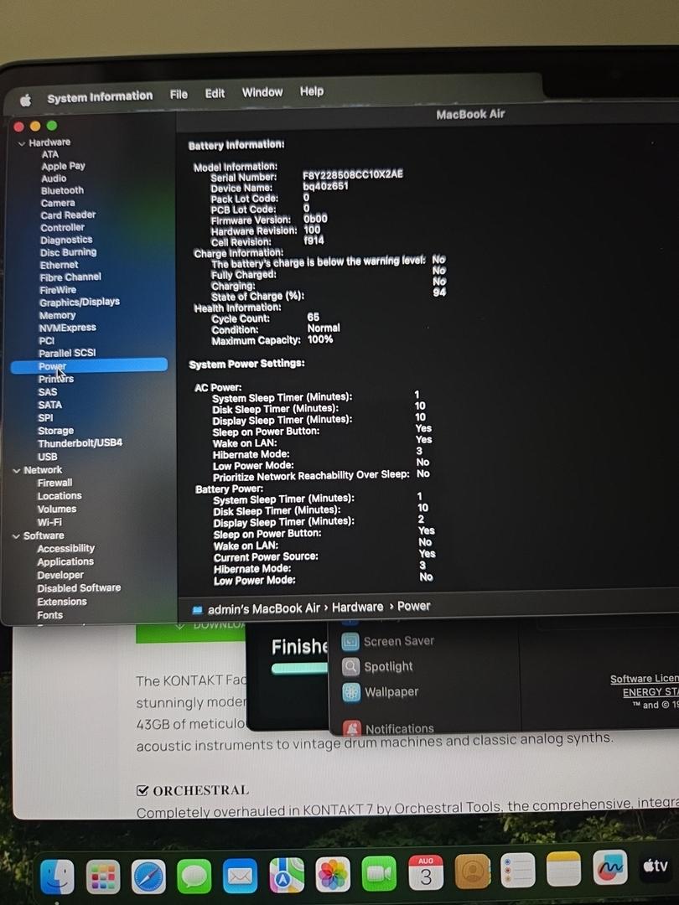Select NVMExpress in the sidebar

(68, 328)
